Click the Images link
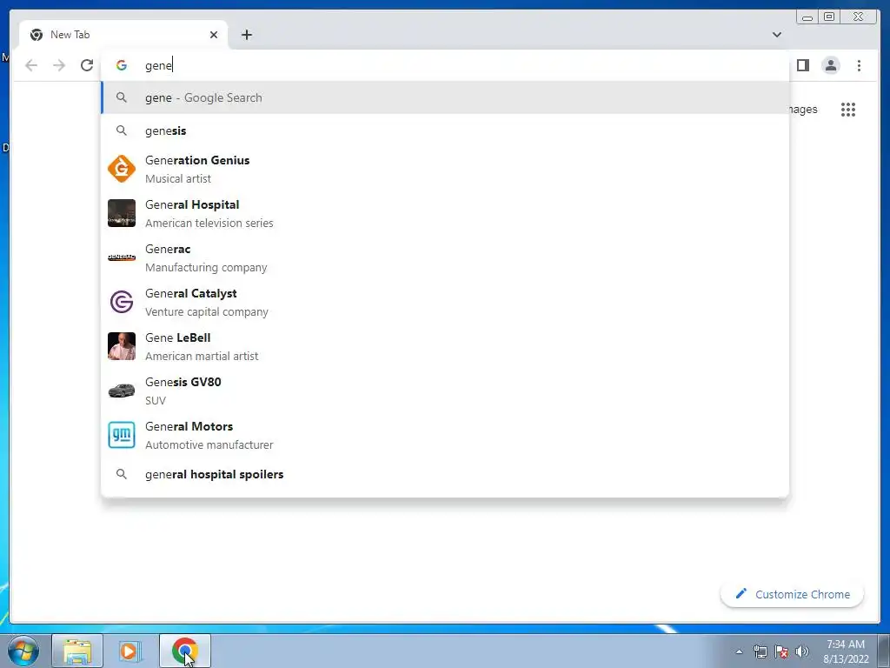Image resolution: width=890 pixels, height=668 pixels. click(803, 109)
